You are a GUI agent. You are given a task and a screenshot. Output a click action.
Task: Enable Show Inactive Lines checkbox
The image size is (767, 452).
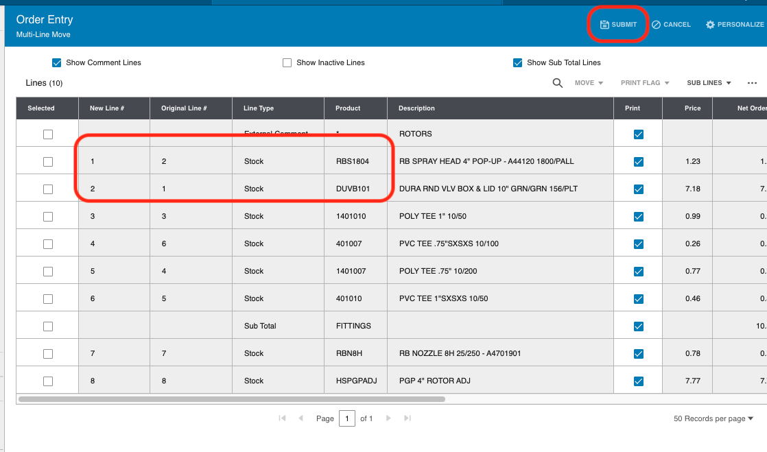tap(287, 62)
